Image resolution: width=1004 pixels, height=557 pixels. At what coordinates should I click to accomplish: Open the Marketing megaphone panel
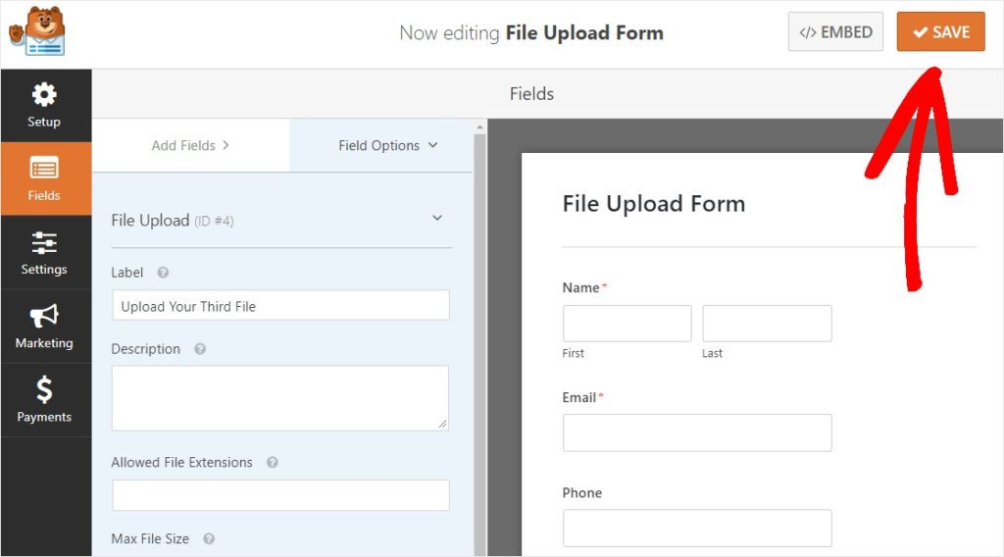click(45, 326)
